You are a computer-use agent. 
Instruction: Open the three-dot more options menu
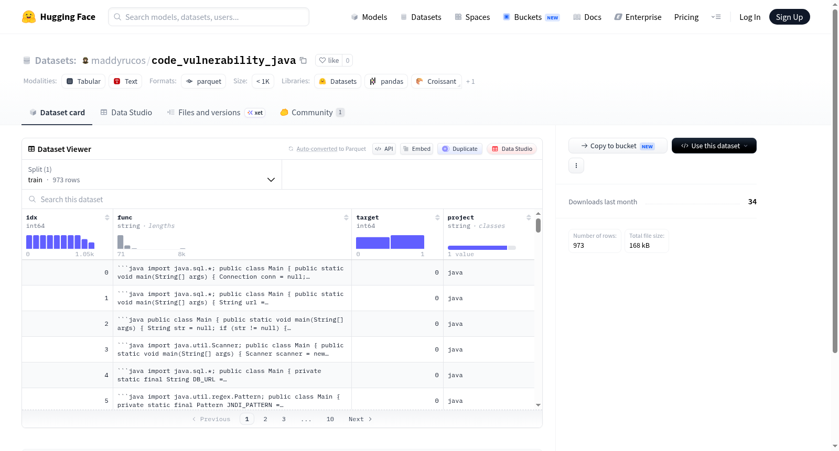pyautogui.click(x=576, y=166)
